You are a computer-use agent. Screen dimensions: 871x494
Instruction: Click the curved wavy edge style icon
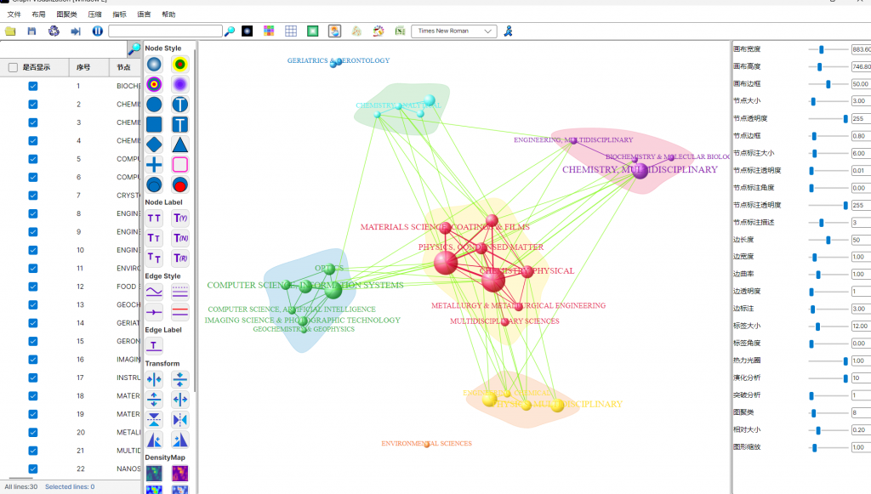(x=154, y=292)
